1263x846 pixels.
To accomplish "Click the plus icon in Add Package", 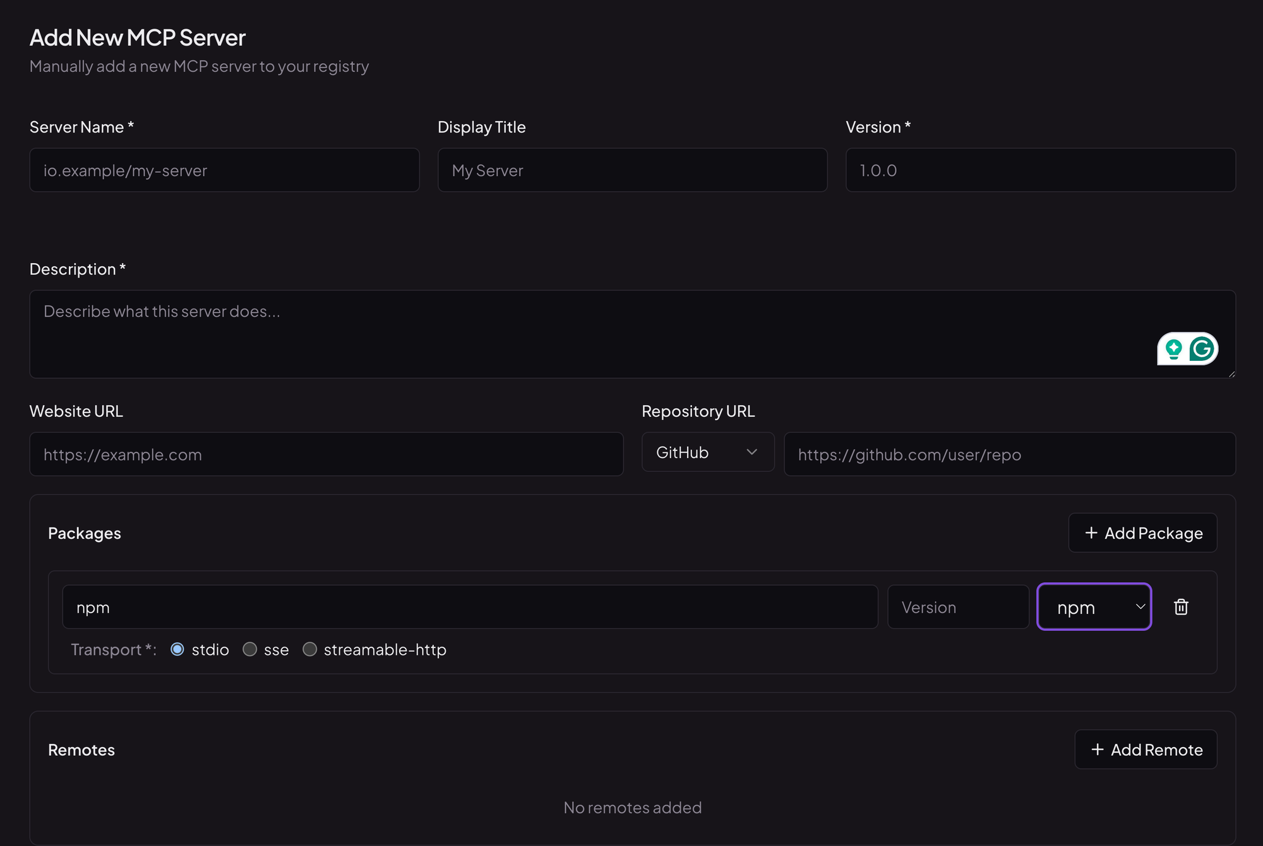I will 1091,533.
